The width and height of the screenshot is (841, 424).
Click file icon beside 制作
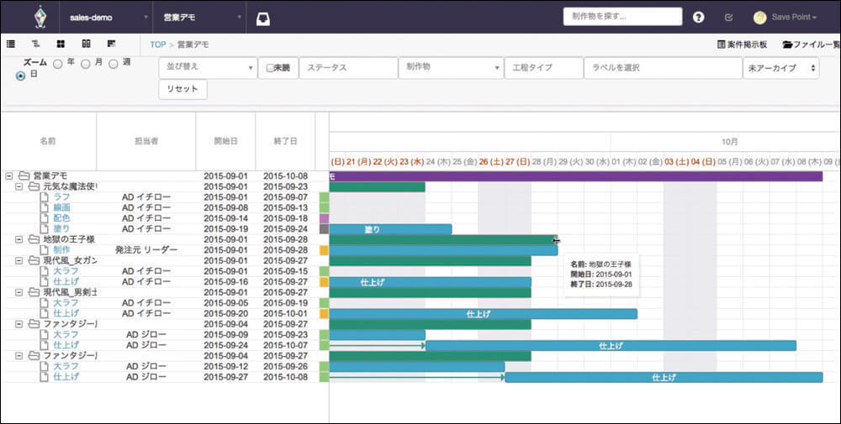click(x=45, y=250)
